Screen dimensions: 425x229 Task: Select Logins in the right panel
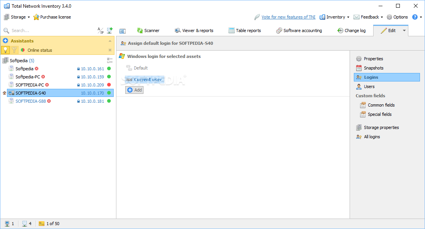click(x=387, y=77)
